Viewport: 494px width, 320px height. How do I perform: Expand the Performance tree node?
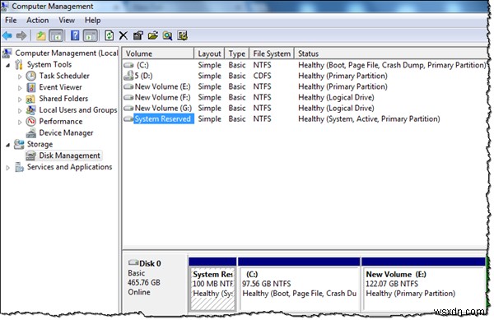tap(20, 122)
